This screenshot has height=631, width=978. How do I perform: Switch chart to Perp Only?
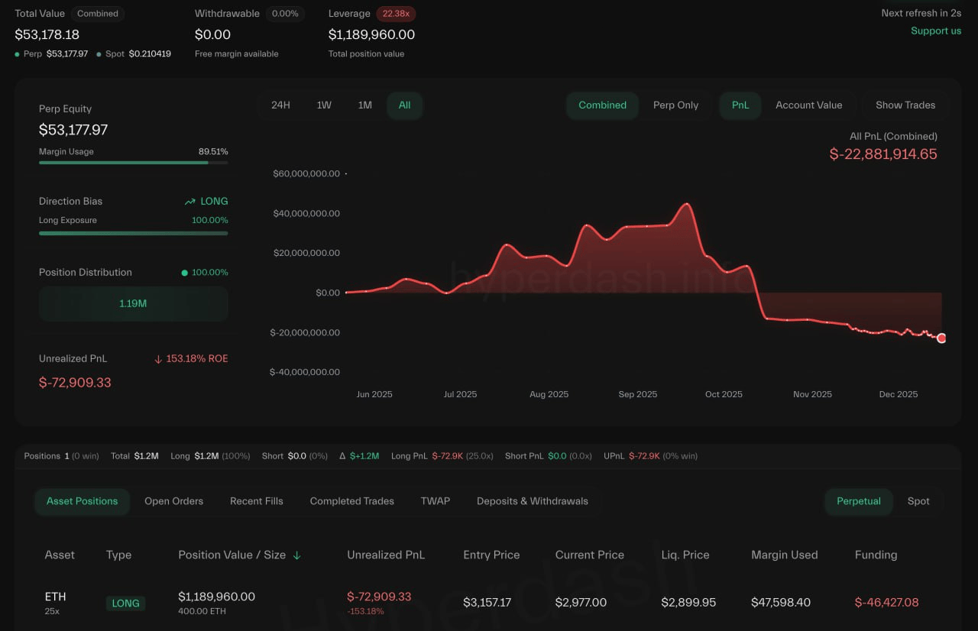click(x=676, y=105)
